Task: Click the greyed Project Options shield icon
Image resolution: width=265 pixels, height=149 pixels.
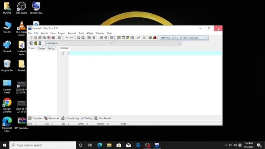Action: click(x=112, y=38)
